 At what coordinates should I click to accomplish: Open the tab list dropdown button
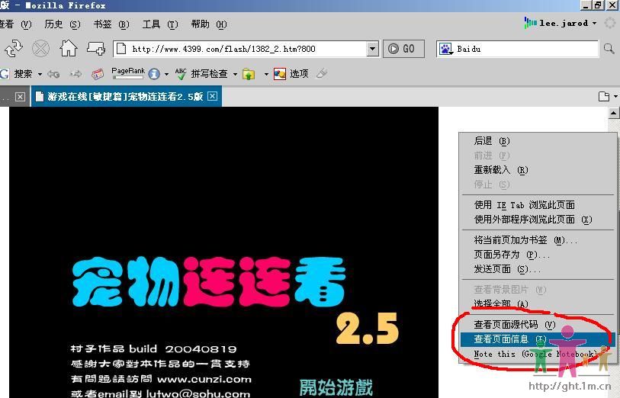pyautogui.click(x=607, y=96)
